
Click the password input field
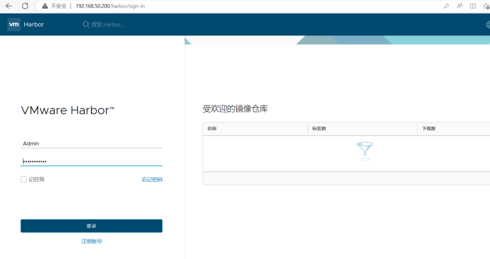click(x=91, y=161)
